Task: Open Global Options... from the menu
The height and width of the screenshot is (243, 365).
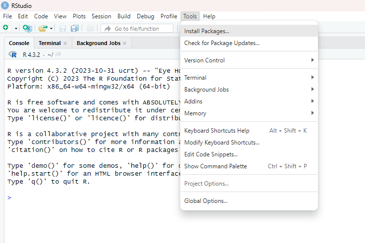Action: [x=206, y=201]
